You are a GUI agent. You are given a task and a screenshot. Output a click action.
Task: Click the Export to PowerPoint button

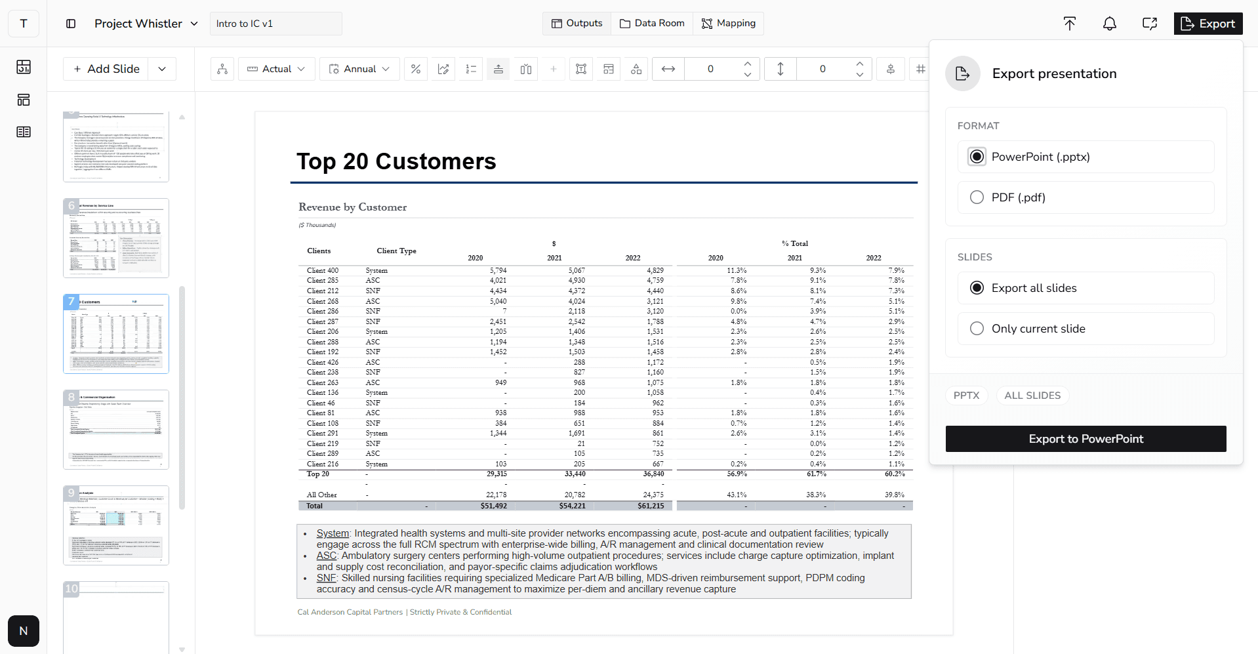[x=1086, y=438]
